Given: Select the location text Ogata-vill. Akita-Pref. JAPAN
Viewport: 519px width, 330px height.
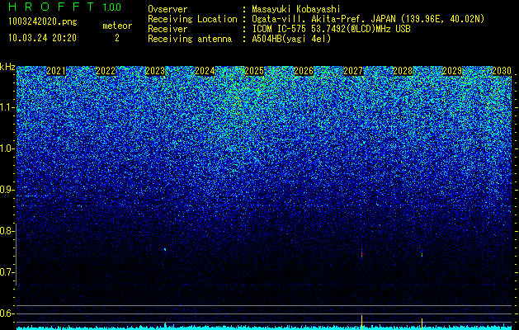Looking at the screenshot, I should tap(323, 19).
